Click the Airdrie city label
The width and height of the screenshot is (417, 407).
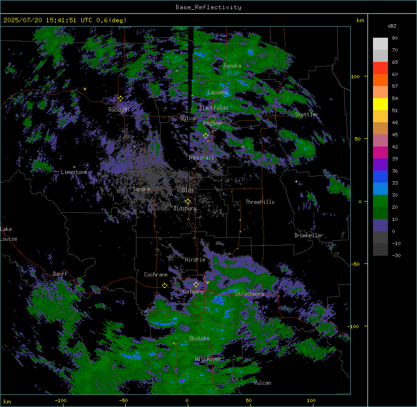pos(195,260)
